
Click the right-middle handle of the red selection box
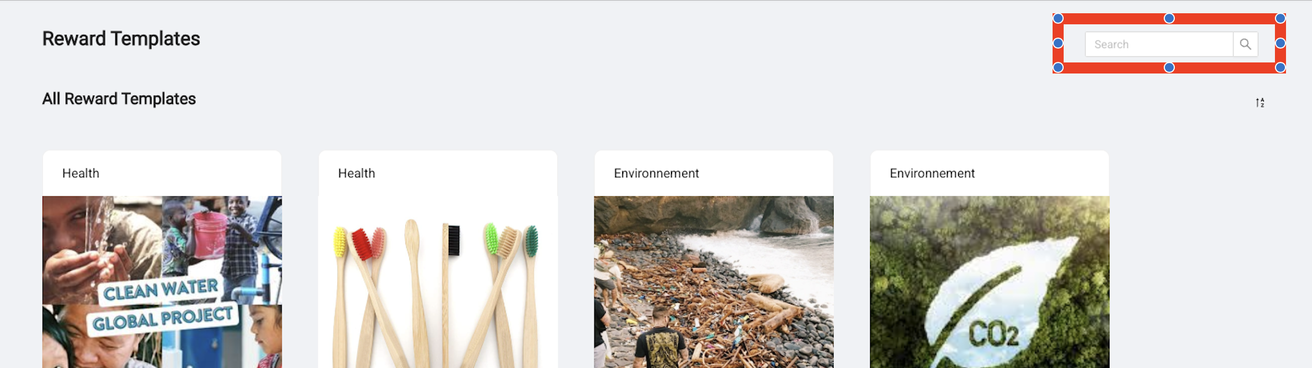click(1280, 43)
